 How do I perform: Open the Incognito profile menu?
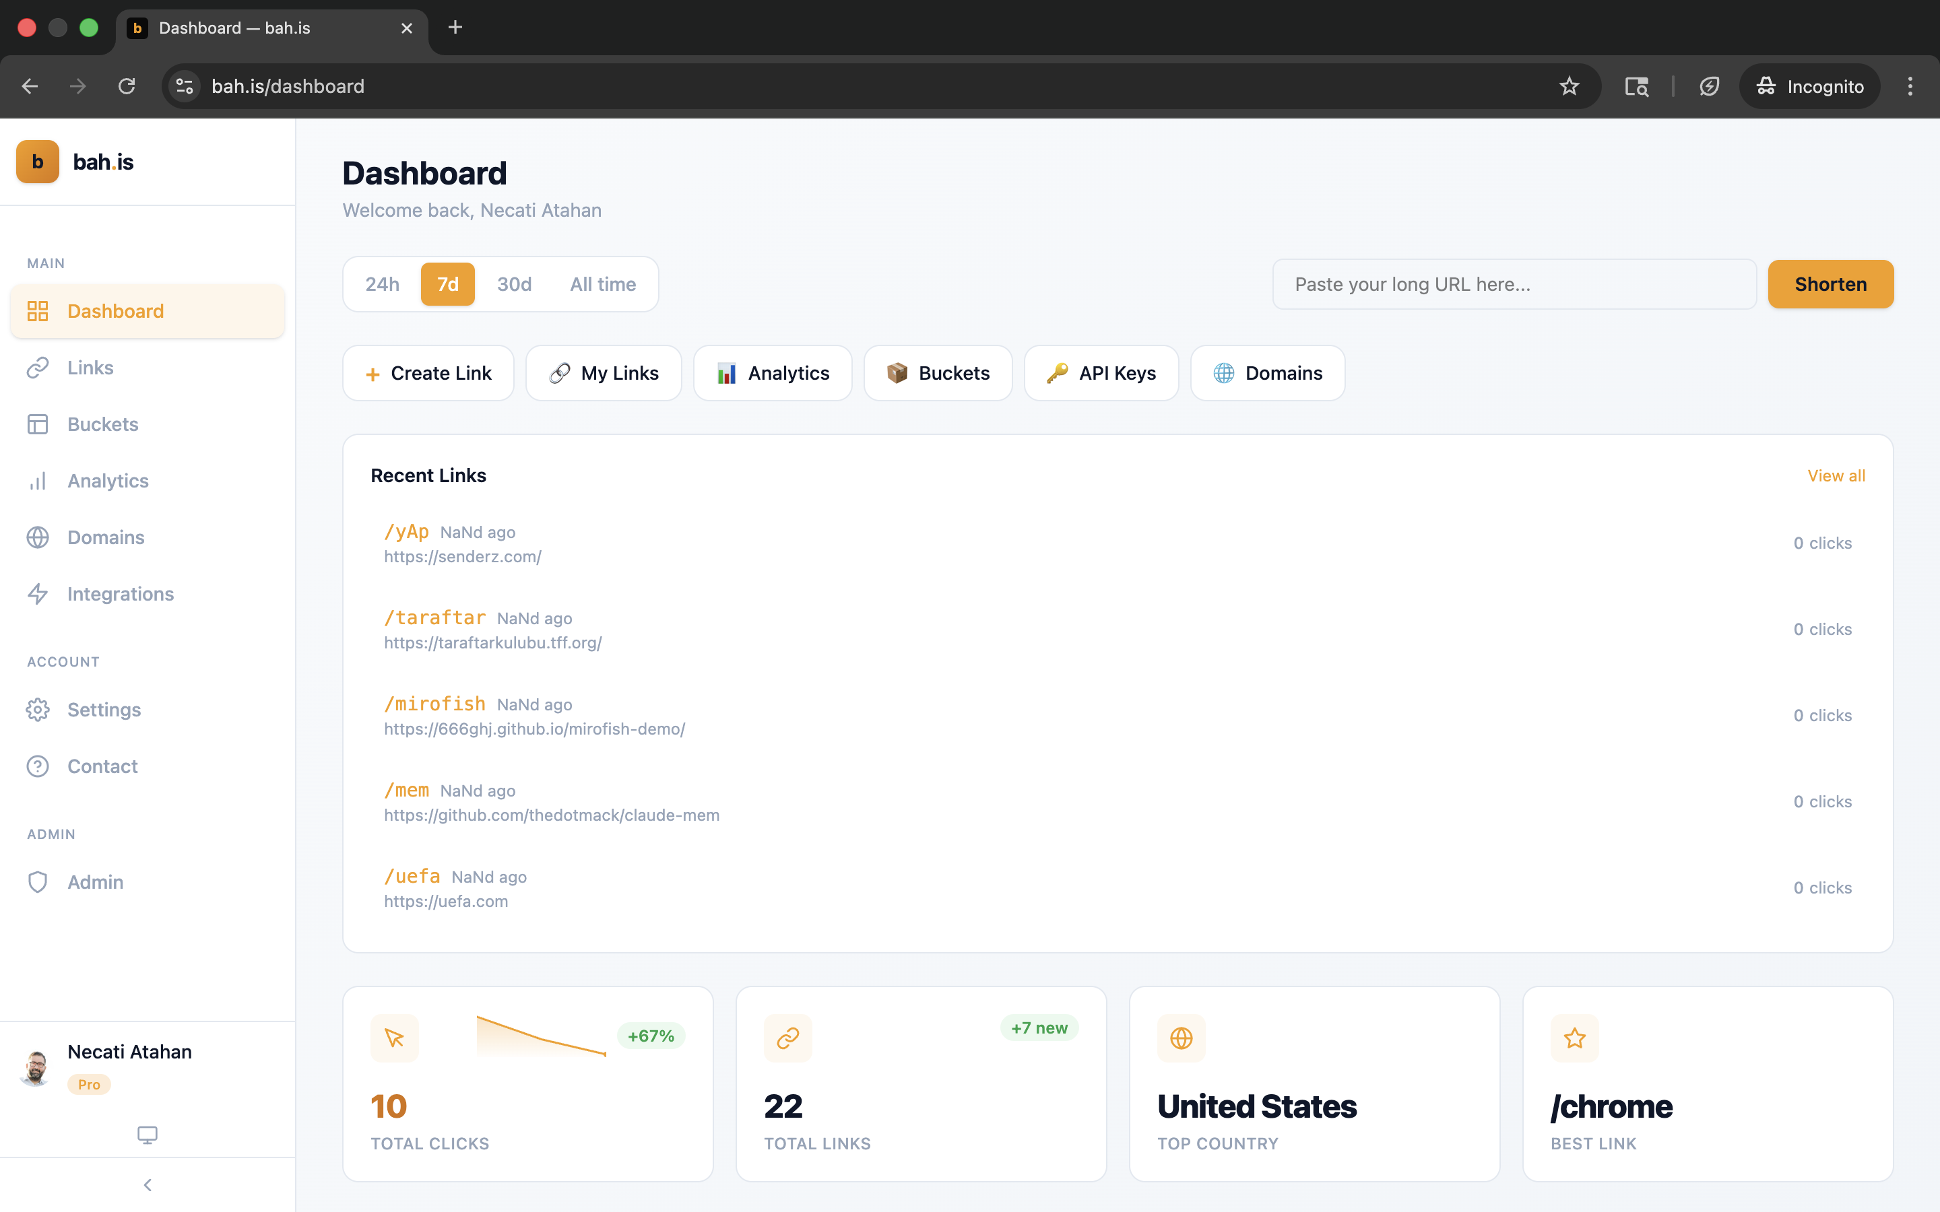(x=1809, y=86)
